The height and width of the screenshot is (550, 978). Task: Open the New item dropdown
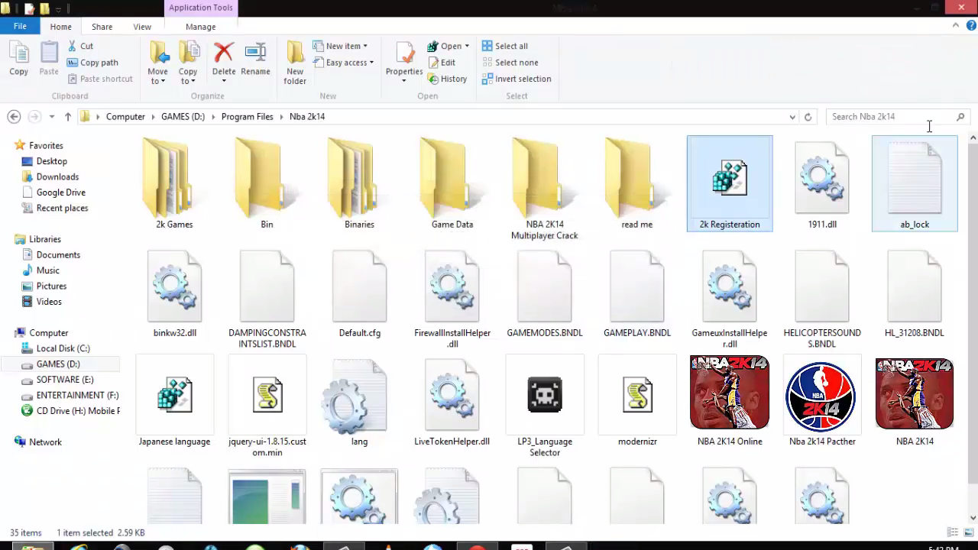click(x=341, y=46)
